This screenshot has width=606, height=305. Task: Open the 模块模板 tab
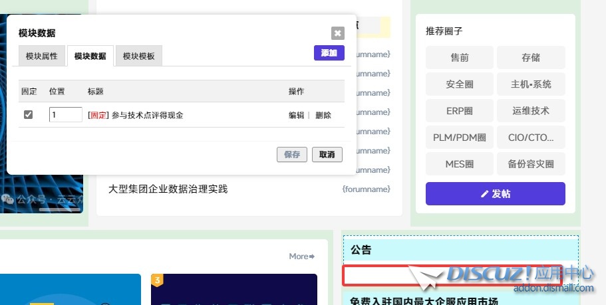(139, 56)
